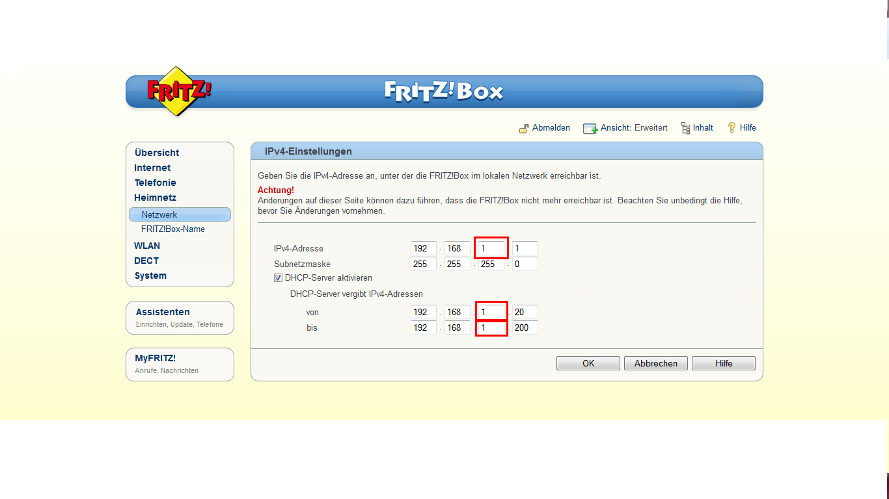Expand the WLAN menu section
The height and width of the screenshot is (499, 889).
pos(147,246)
